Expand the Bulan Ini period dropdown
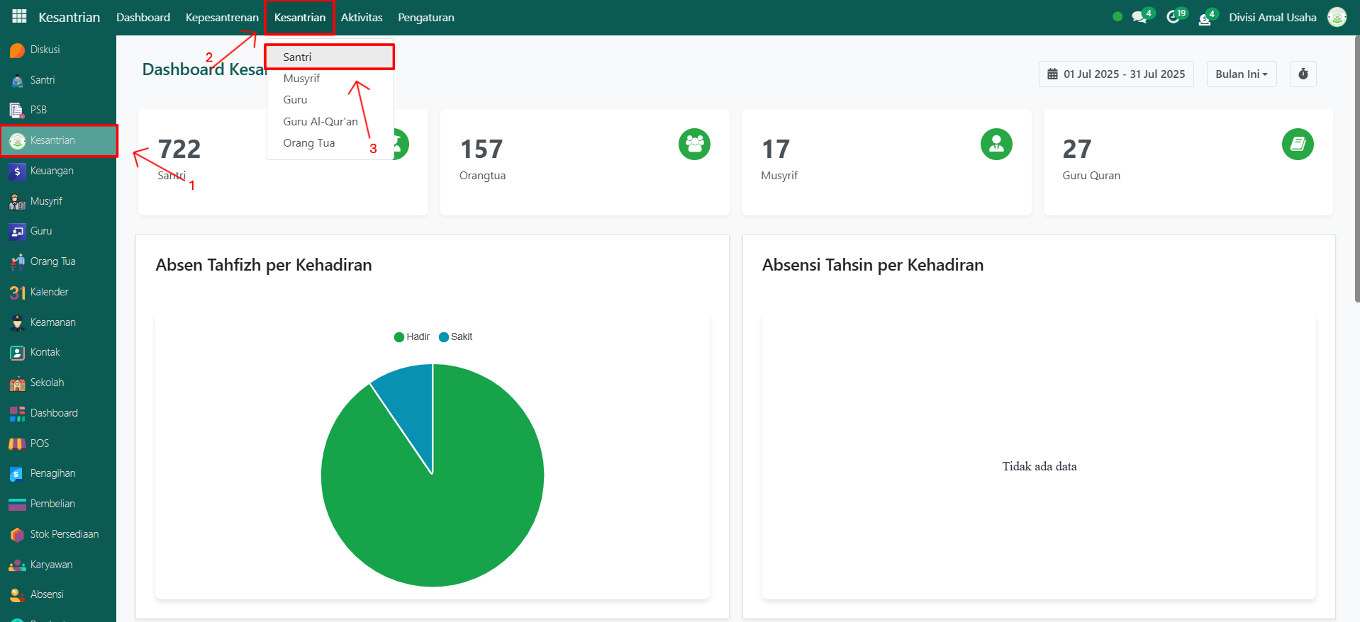 (1241, 74)
